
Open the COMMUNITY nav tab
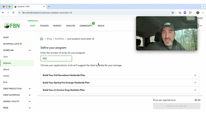[86, 26]
